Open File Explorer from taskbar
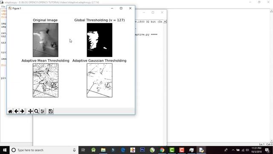The height and width of the screenshot is (154, 273). [x=103, y=150]
